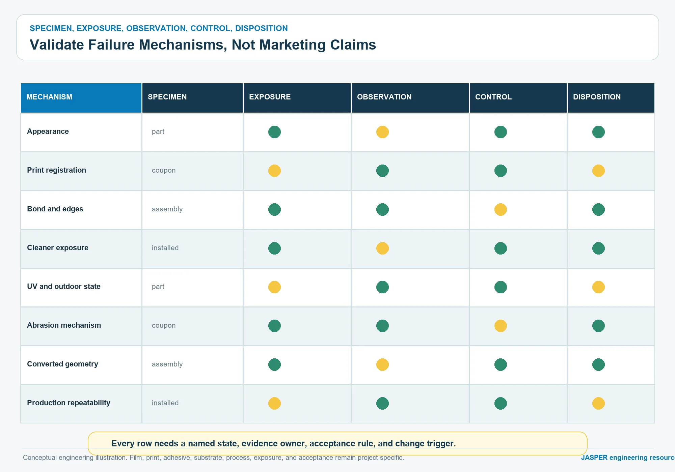Click the OBSERVATION column header
Screen dimensions: 675x472
[410, 98]
